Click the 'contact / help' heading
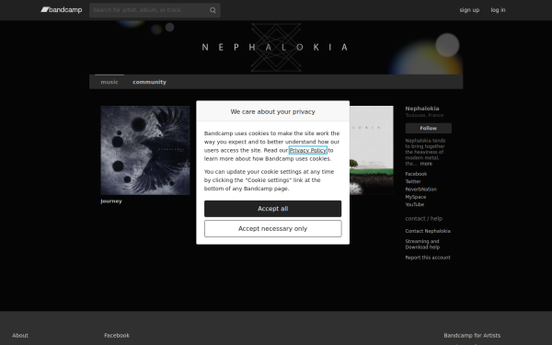 click(423, 219)
